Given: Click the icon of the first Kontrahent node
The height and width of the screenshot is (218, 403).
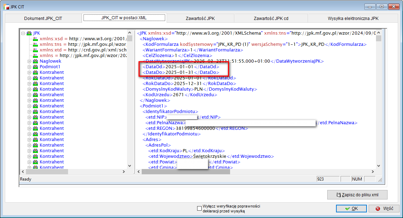Looking at the screenshot, I should tap(35, 72).
